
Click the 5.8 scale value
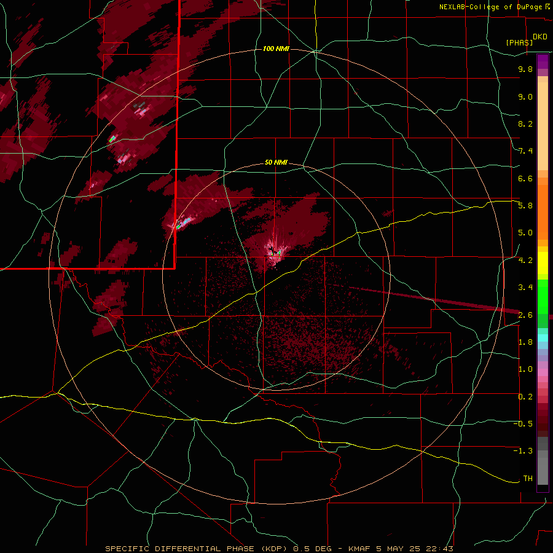[525, 206]
